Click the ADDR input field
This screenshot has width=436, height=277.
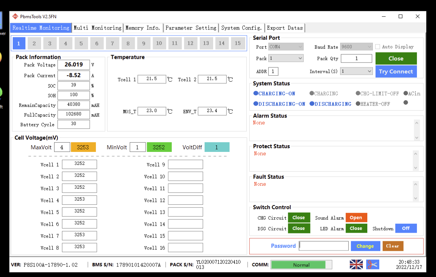tap(273, 71)
